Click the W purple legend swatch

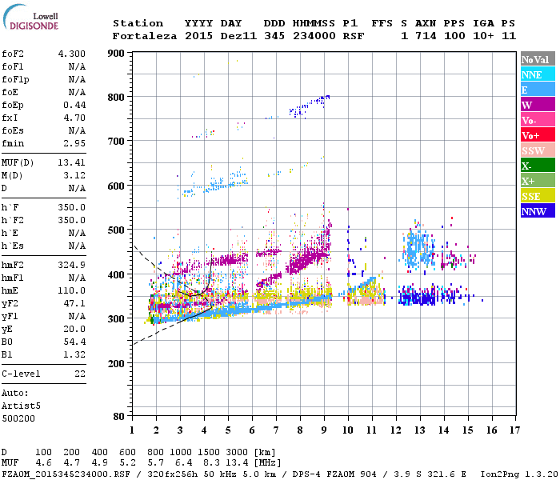[x=538, y=104]
